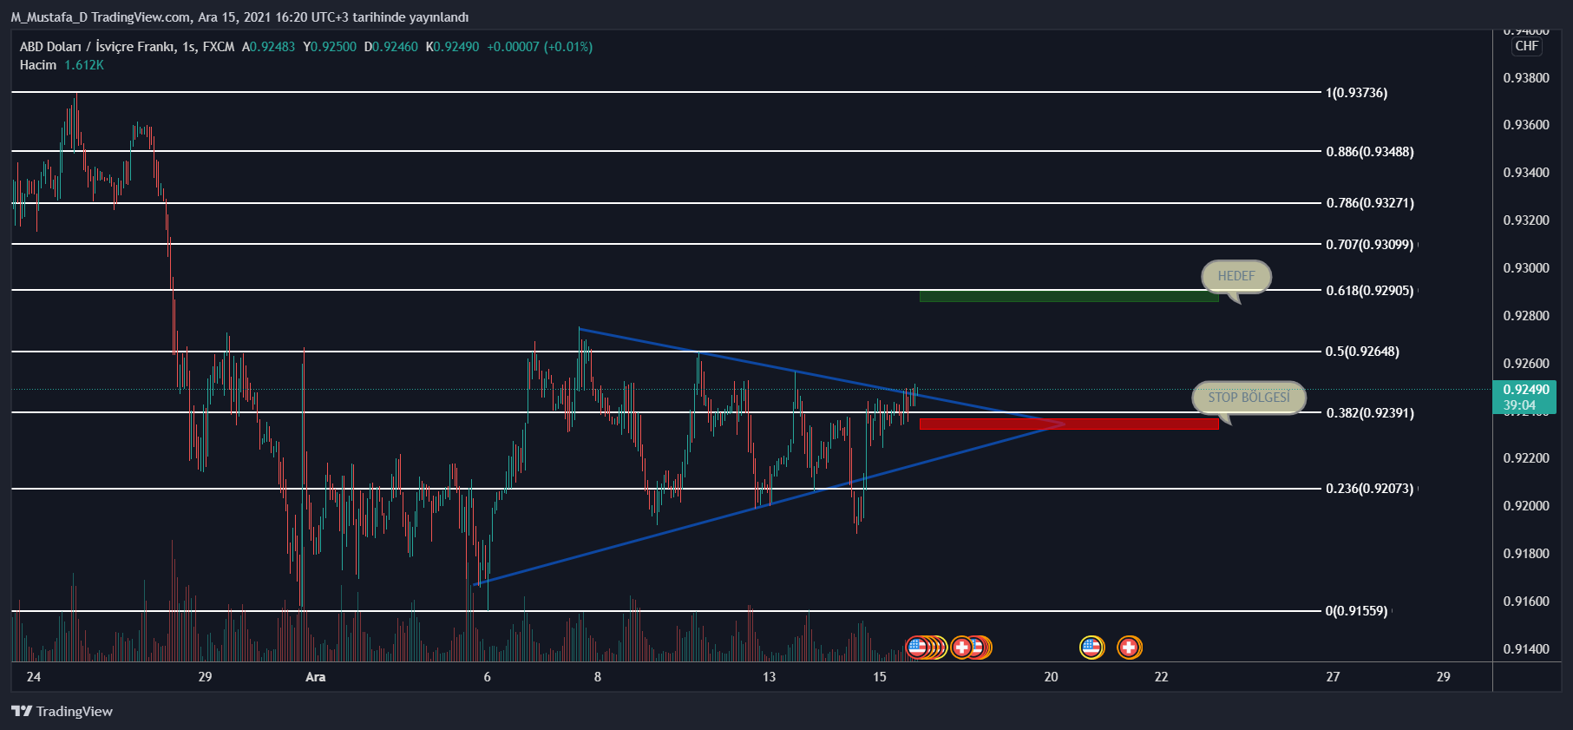Click the close value K0.92490

point(452,47)
